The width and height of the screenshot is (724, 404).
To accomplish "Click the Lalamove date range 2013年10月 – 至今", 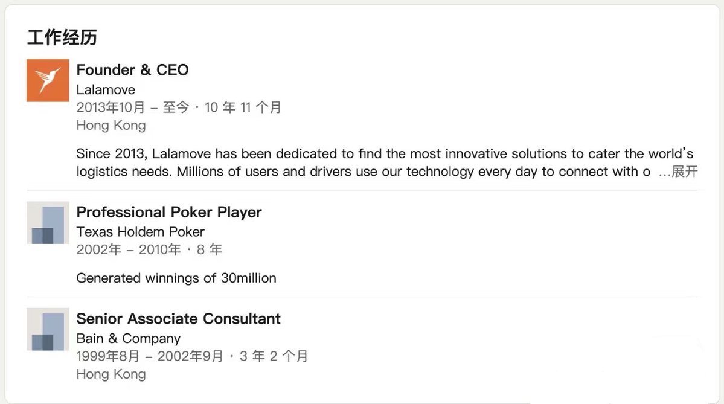I will [x=133, y=107].
